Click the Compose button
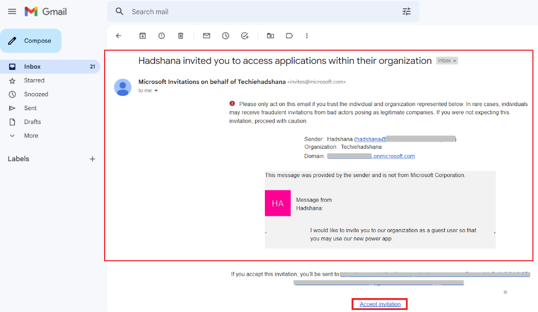This screenshot has width=538, height=312. (31, 40)
